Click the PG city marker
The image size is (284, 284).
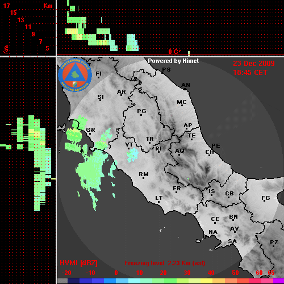pos(141,112)
